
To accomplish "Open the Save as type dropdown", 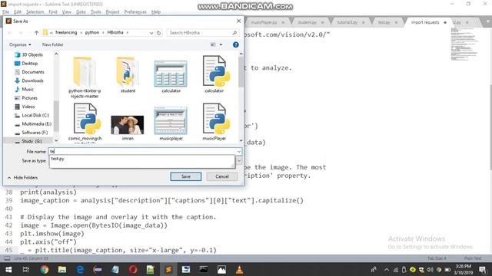I will (239, 161).
